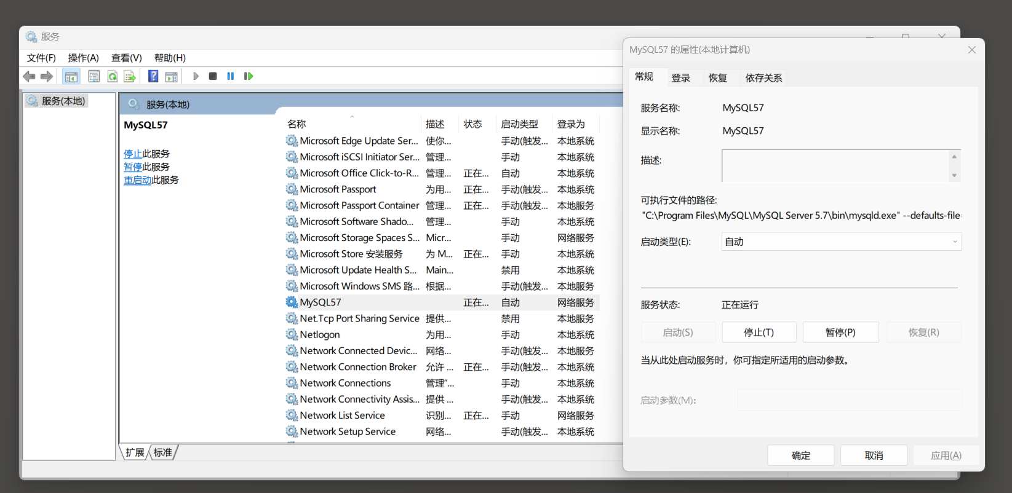Click the 重启动 link for this service
The height and width of the screenshot is (493, 1012).
[137, 180]
